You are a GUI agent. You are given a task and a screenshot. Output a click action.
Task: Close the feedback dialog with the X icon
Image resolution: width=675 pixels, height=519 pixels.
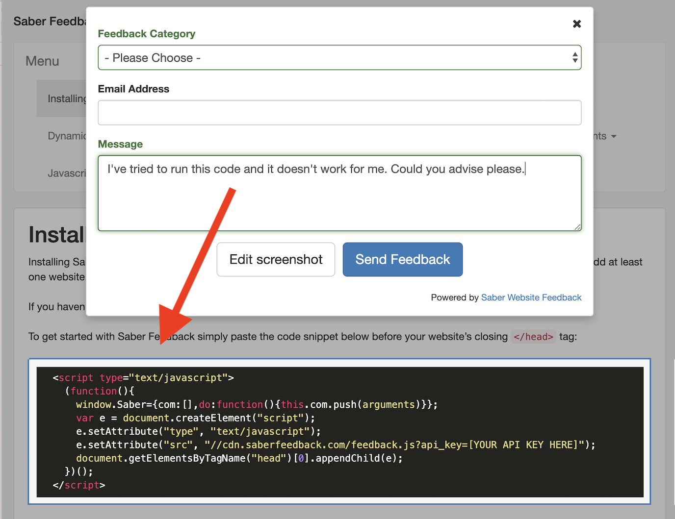click(x=576, y=24)
